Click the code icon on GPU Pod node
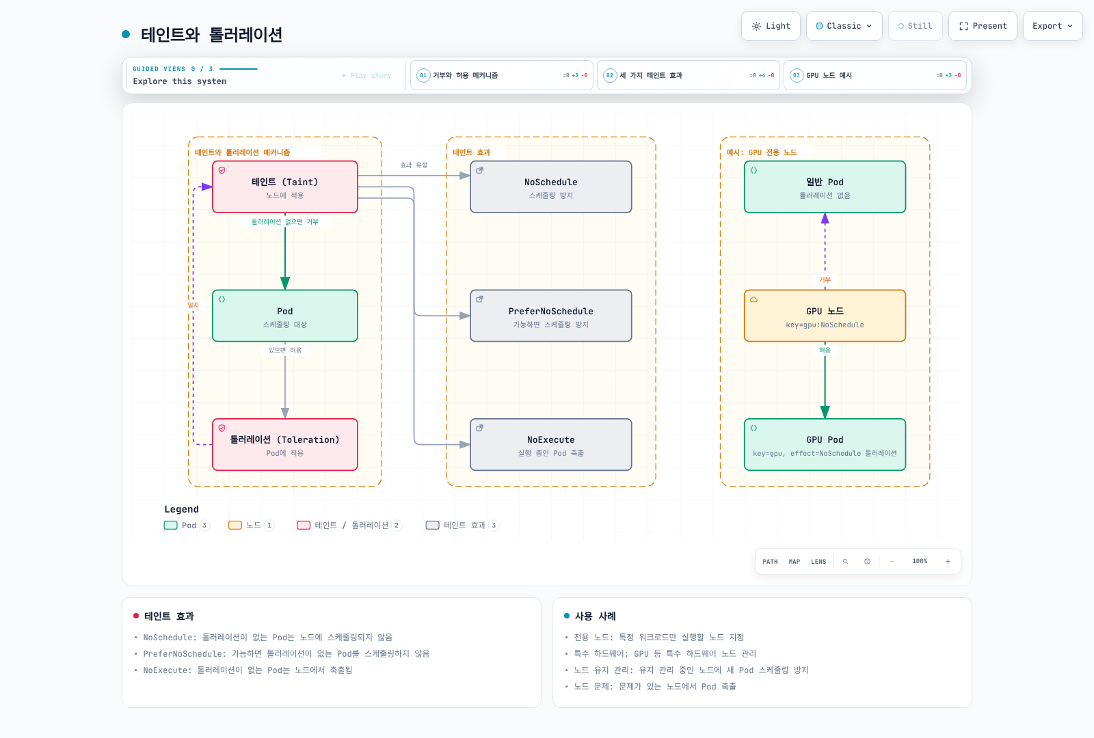The width and height of the screenshot is (1094, 738). (753, 428)
